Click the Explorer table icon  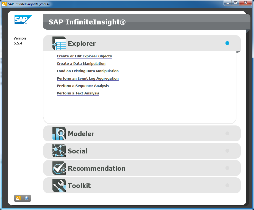tap(59, 43)
